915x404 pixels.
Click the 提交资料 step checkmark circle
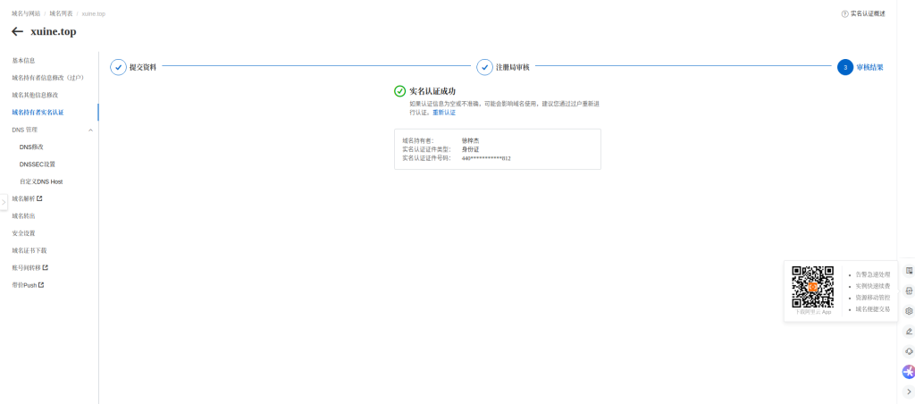(118, 67)
